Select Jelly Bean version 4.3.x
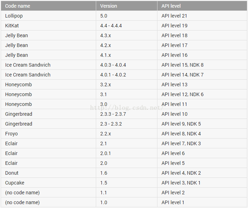 (x=106, y=35)
